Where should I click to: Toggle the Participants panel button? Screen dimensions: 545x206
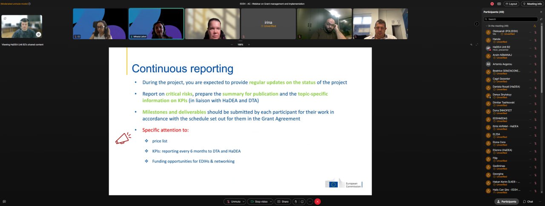tap(506, 201)
